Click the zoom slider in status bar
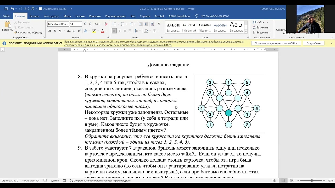 point(312,180)
